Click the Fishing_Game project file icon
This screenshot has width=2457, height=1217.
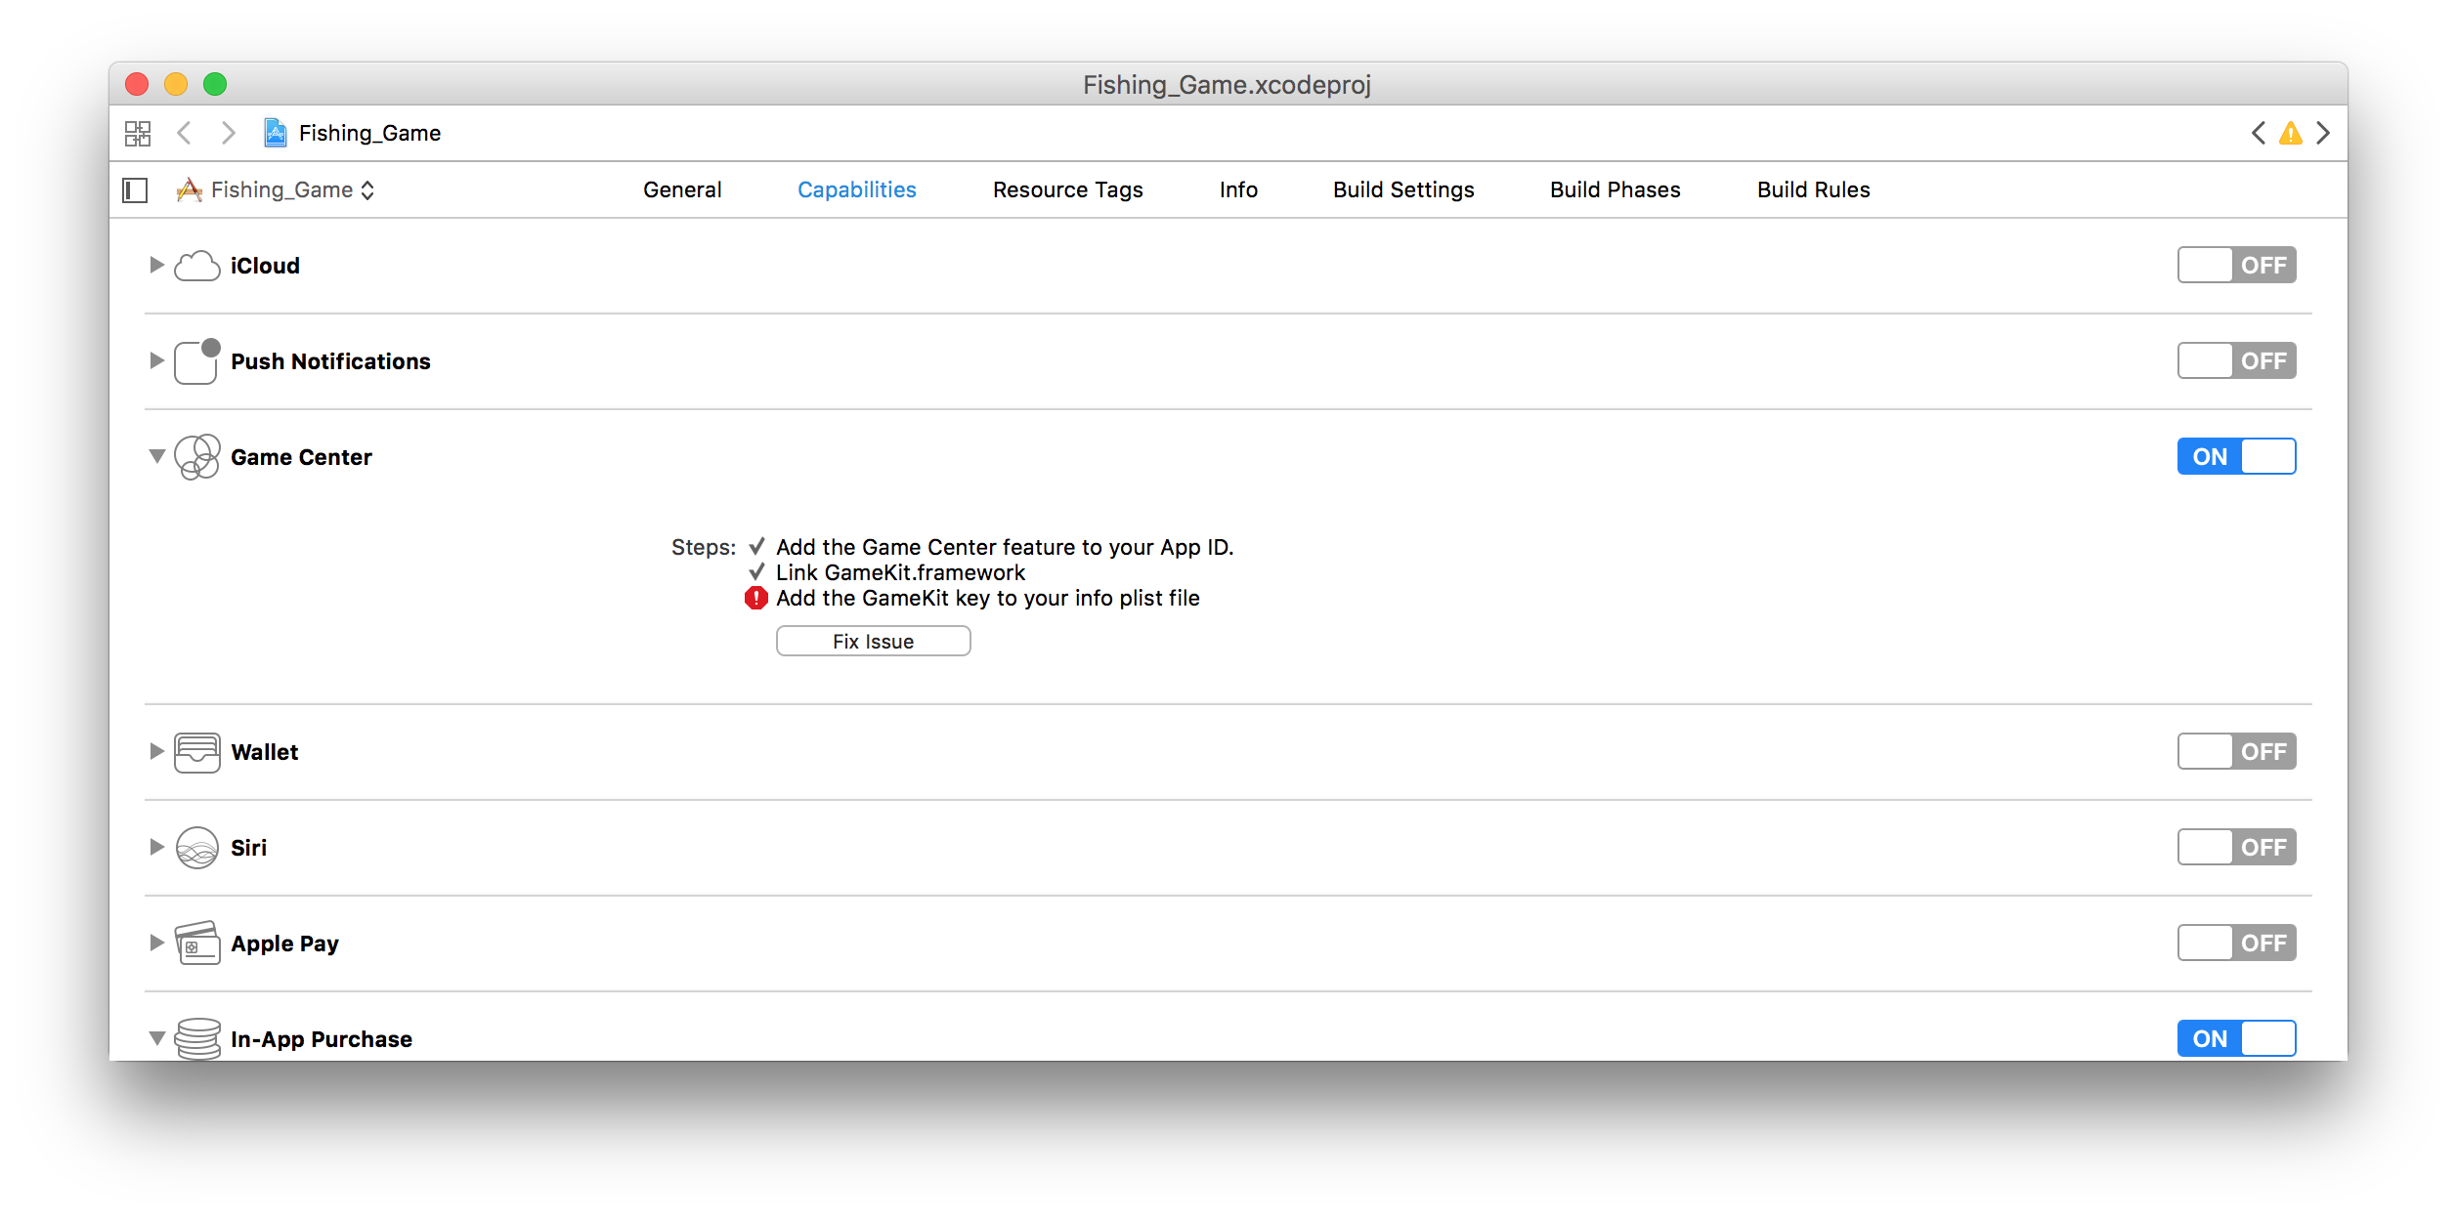tap(276, 133)
